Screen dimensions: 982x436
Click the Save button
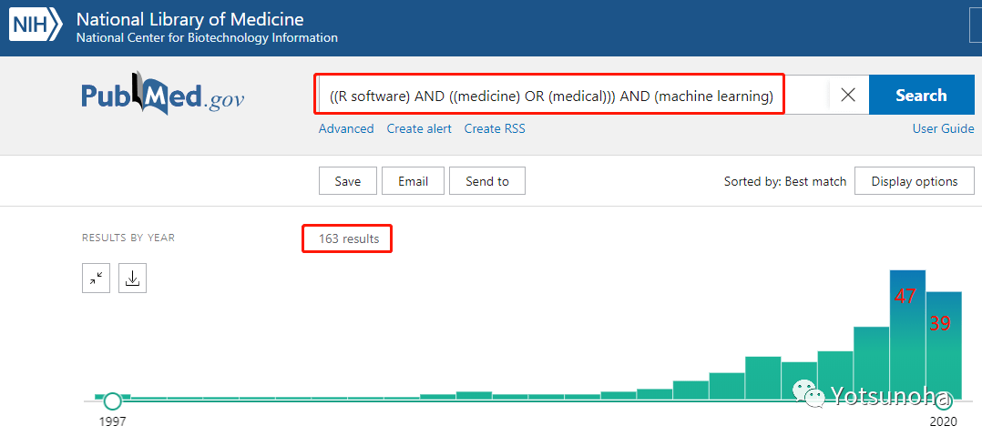(347, 181)
